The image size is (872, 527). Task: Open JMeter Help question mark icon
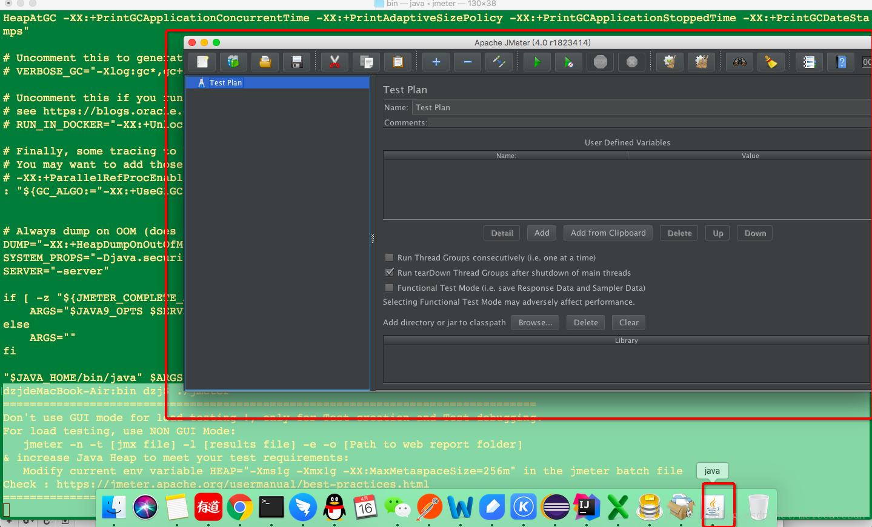tap(841, 62)
